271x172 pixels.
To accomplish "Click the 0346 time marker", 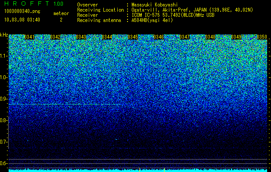I will (159, 37).
